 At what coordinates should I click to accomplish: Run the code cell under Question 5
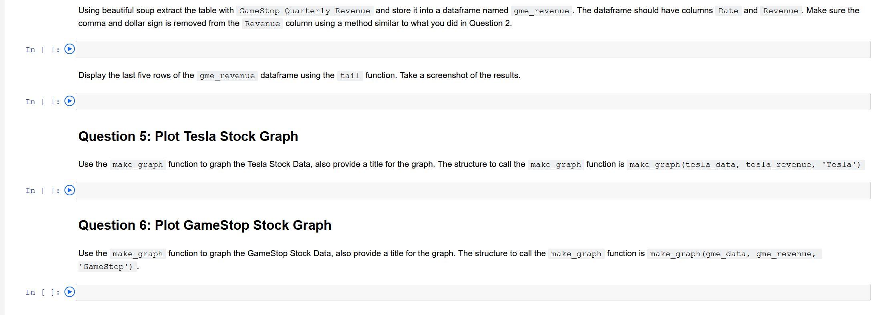(x=70, y=190)
